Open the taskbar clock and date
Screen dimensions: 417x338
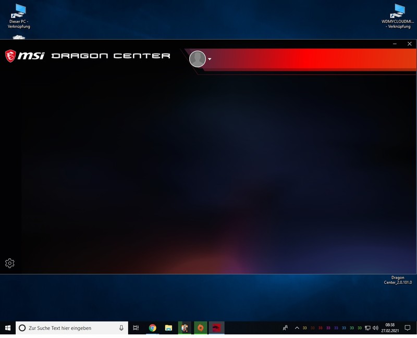tap(390, 328)
